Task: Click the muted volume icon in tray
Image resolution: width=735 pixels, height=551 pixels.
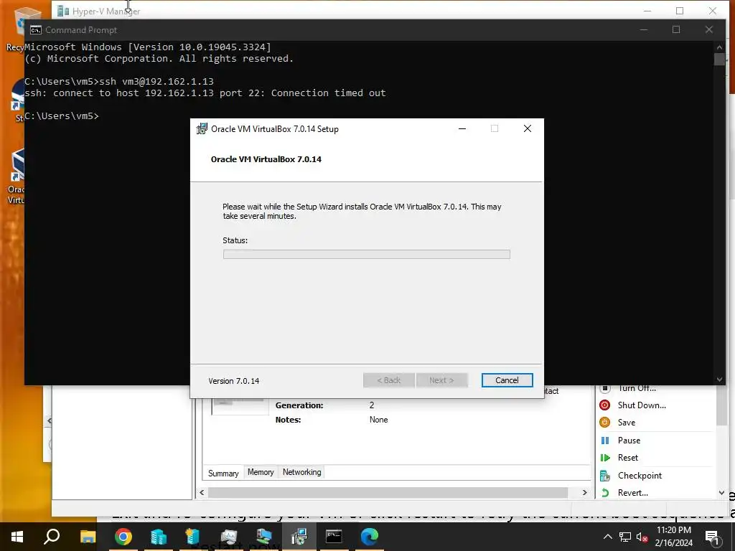Action: (x=642, y=537)
